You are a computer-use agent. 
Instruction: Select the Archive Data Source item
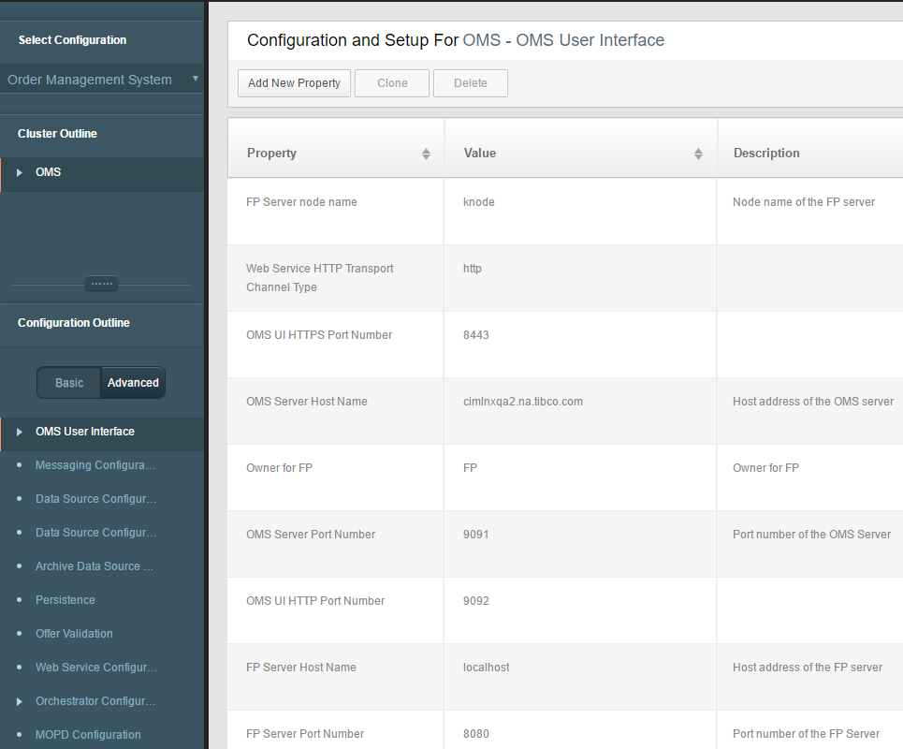(x=94, y=566)
